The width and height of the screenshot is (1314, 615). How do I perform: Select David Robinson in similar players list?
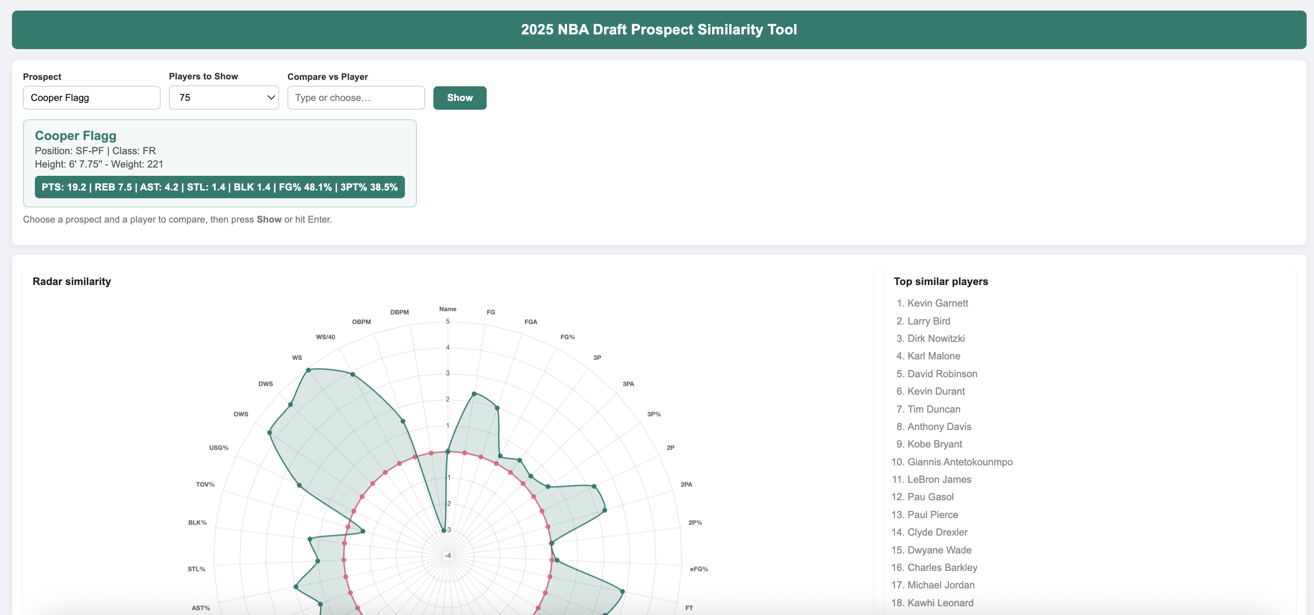942,374
